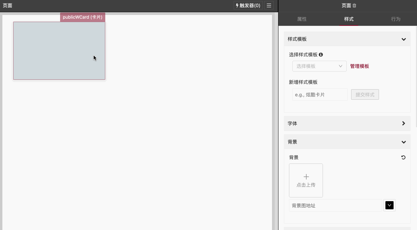Click the 点击上传 upload box
The image size is (417, 230).
[306, 180]
